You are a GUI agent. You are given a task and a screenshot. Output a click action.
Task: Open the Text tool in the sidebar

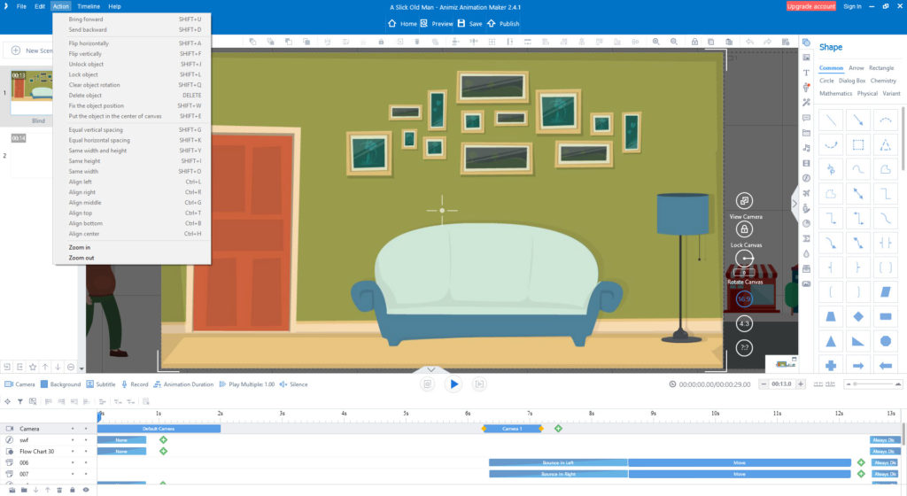[x=806, y=73]
